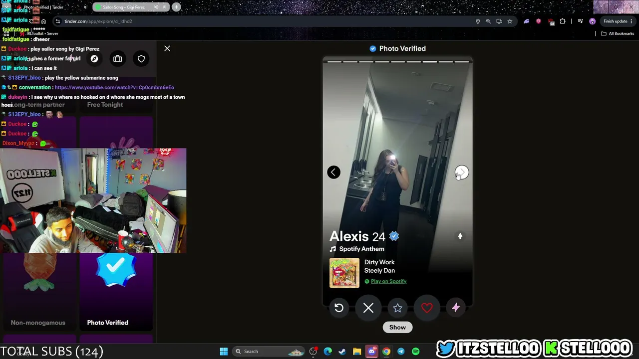Click the install app icon in address bar
This screenshot has width=639, height=359.
(x=499, y=21)
